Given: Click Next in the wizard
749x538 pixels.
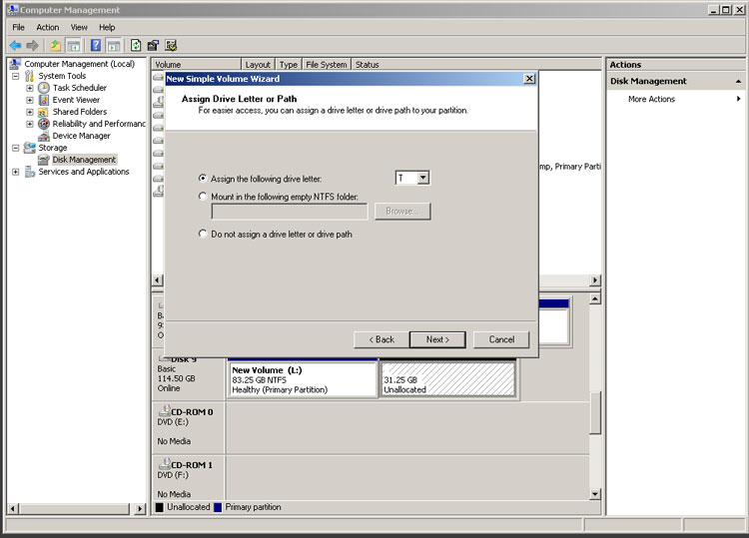Looking at the screenshot, I should click(437, 339).
